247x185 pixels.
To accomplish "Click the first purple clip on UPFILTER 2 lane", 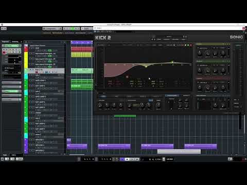I will tap(77, 146).
